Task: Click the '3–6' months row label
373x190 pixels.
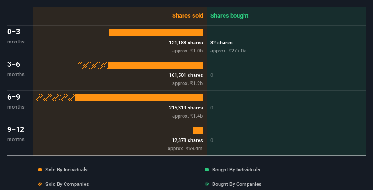Action: pos(14,64)
